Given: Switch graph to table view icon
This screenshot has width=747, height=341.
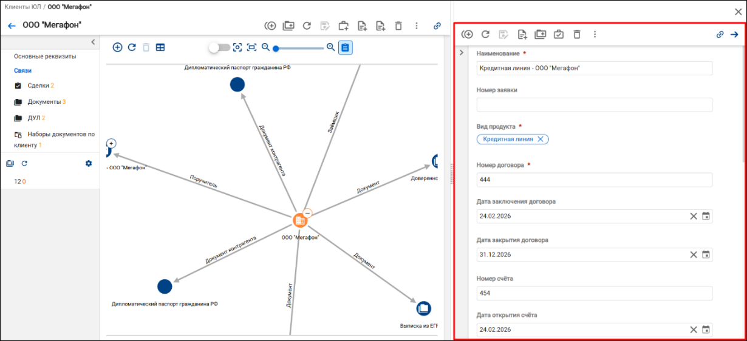Looking at the screenshot, I should coord(160,47).
